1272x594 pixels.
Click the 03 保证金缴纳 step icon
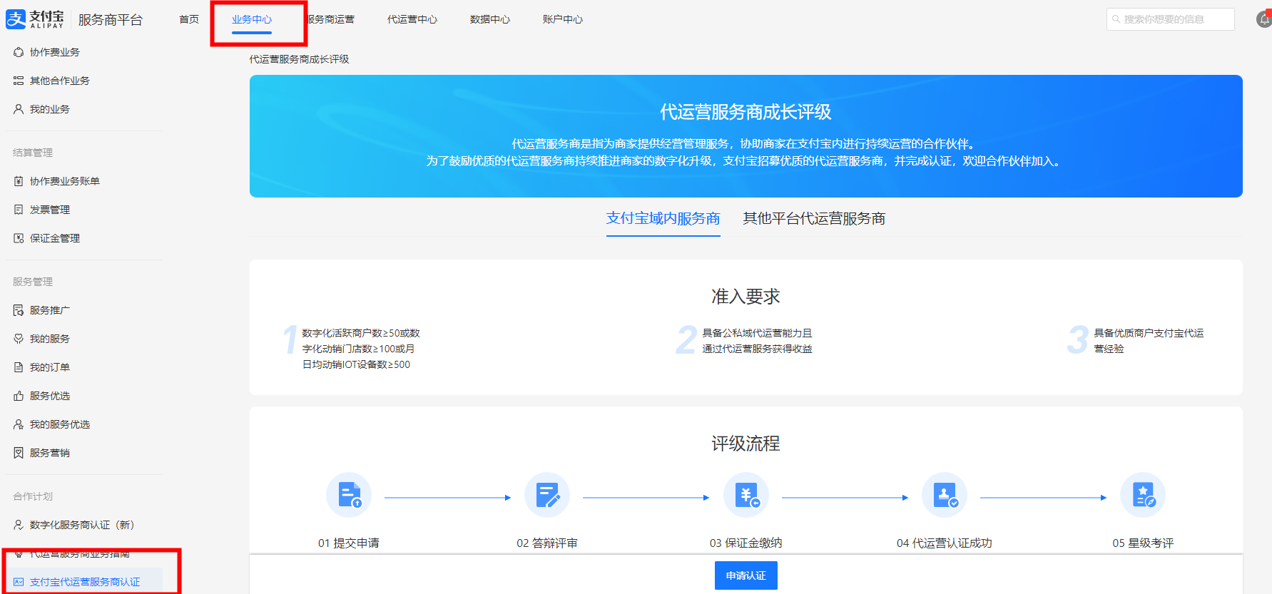coord(746,495)
